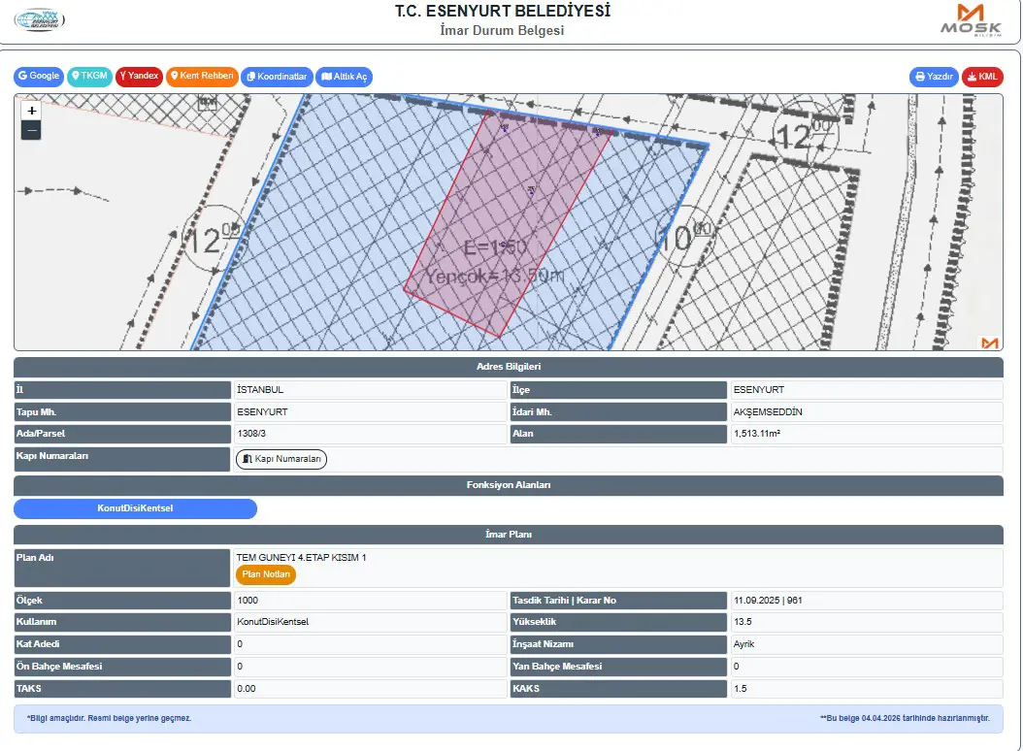Select the KAKS value 1.5
This screenshot has width=1023, height=751.
[x=740, y=689]
